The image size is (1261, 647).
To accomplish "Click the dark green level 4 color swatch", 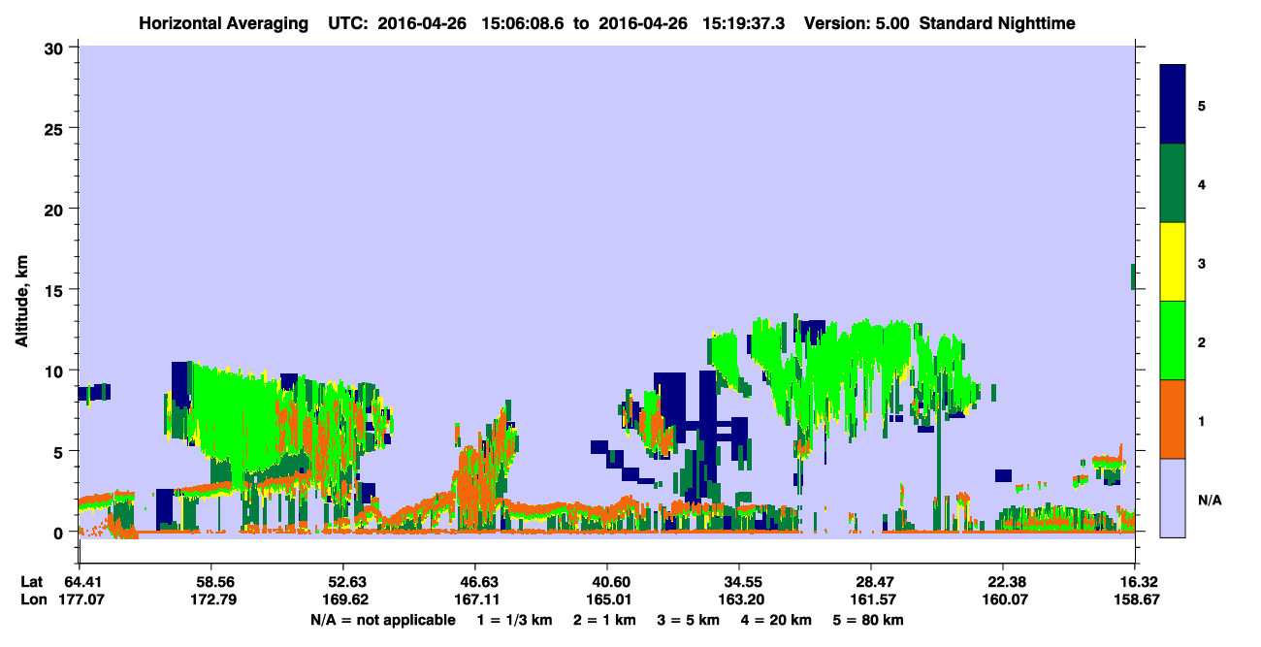I will pos(1173,183).
